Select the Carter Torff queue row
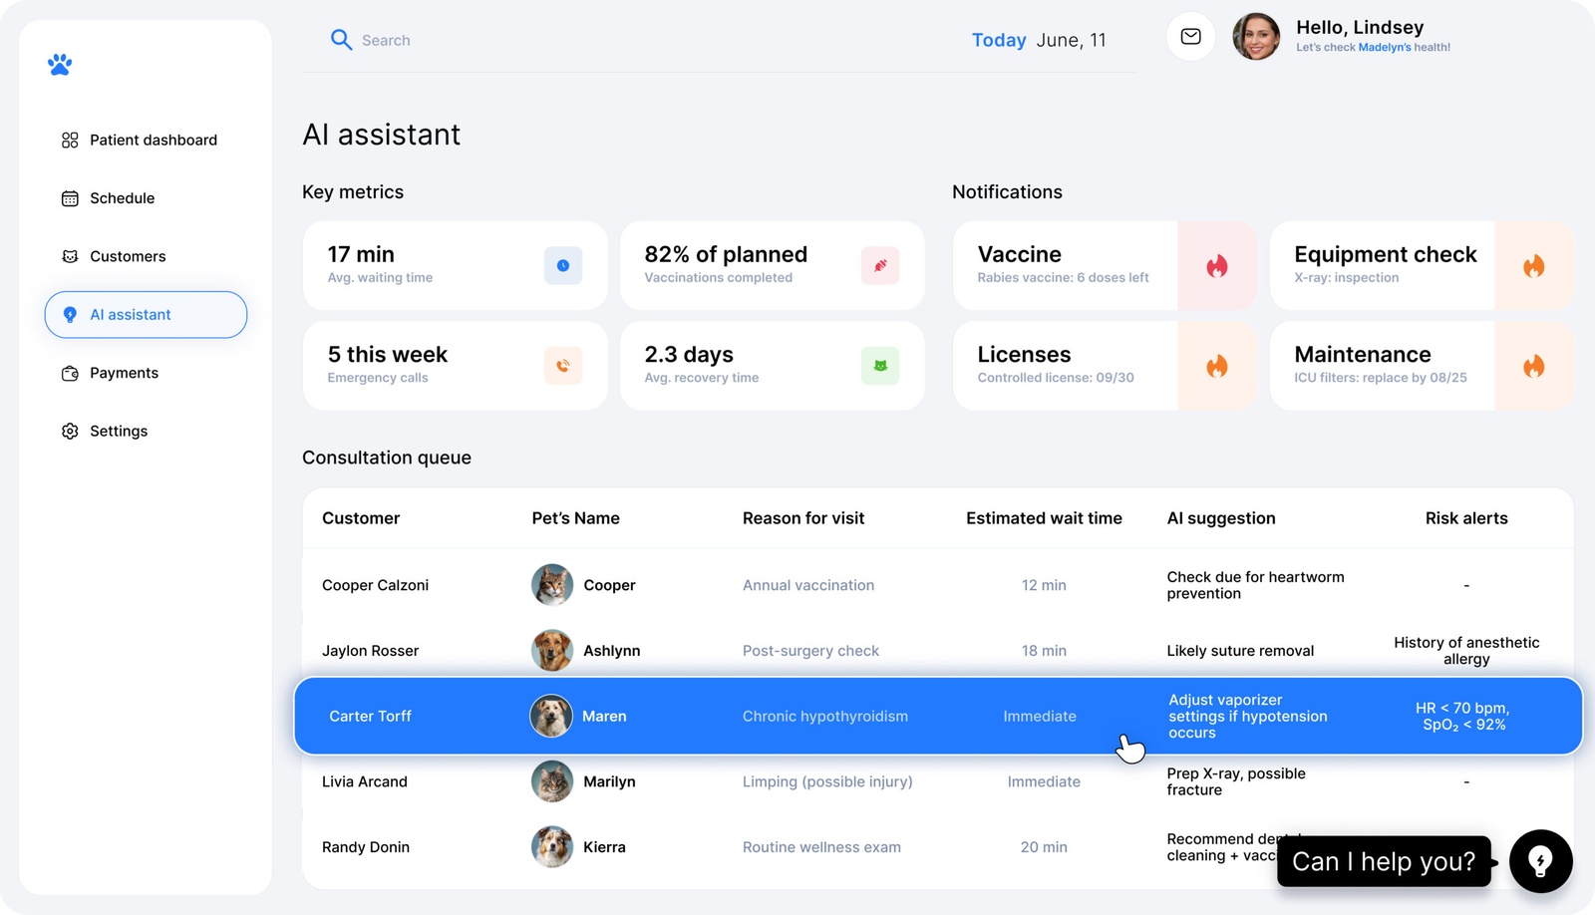 click(937, 716)
